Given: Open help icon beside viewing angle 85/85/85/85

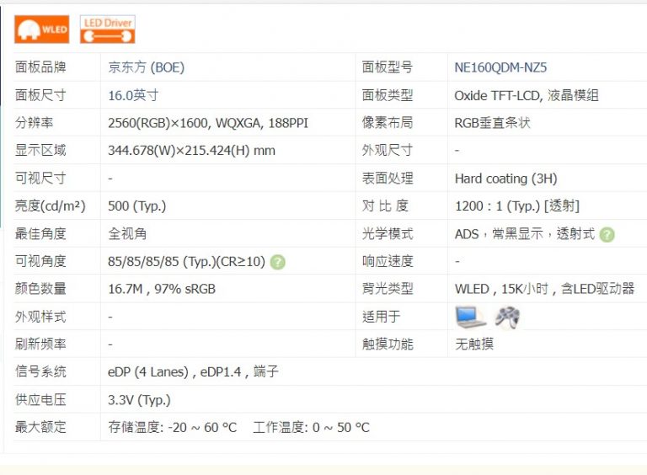Looking at the screenshot, I should click(278, 262).
